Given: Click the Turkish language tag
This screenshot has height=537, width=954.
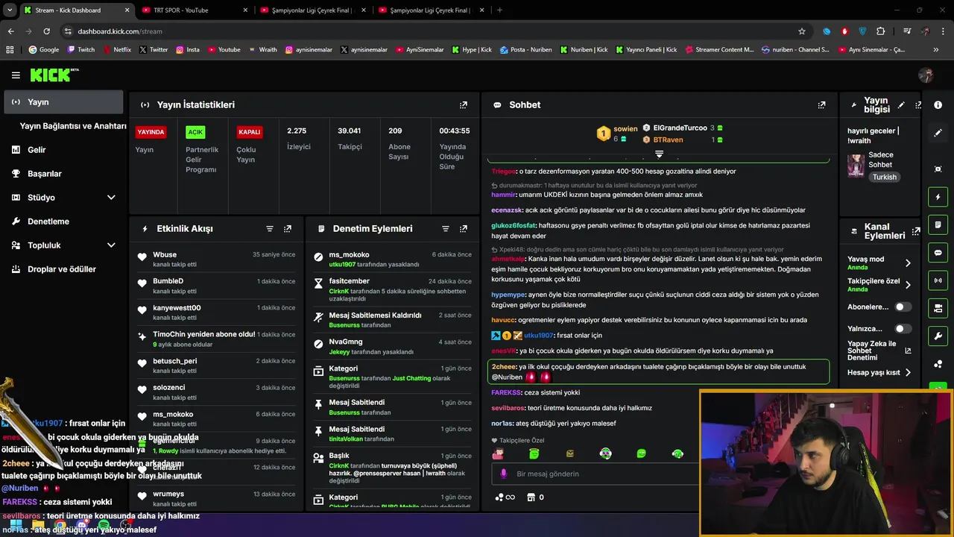Looking at the screenshot, I should tap(885, 178).
